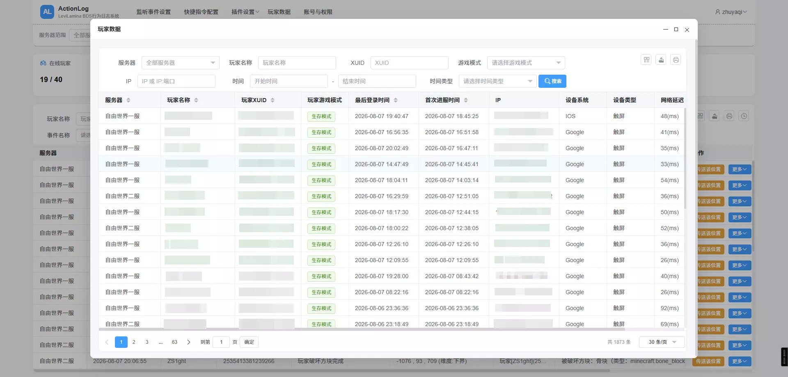Click the print icon in the 玩家数据 dialog
788x377 pixels.
(x=676, y=60)
